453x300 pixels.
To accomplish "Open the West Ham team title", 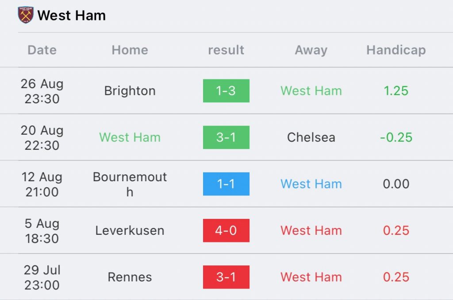I will pyautogui.click(x=71, y=16).
